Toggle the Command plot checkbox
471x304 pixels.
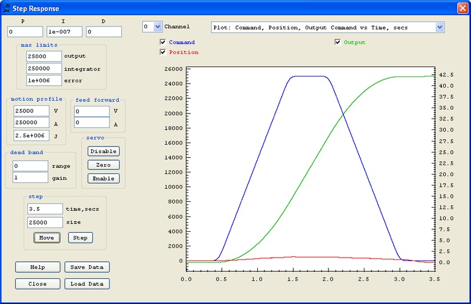(163, 42)
